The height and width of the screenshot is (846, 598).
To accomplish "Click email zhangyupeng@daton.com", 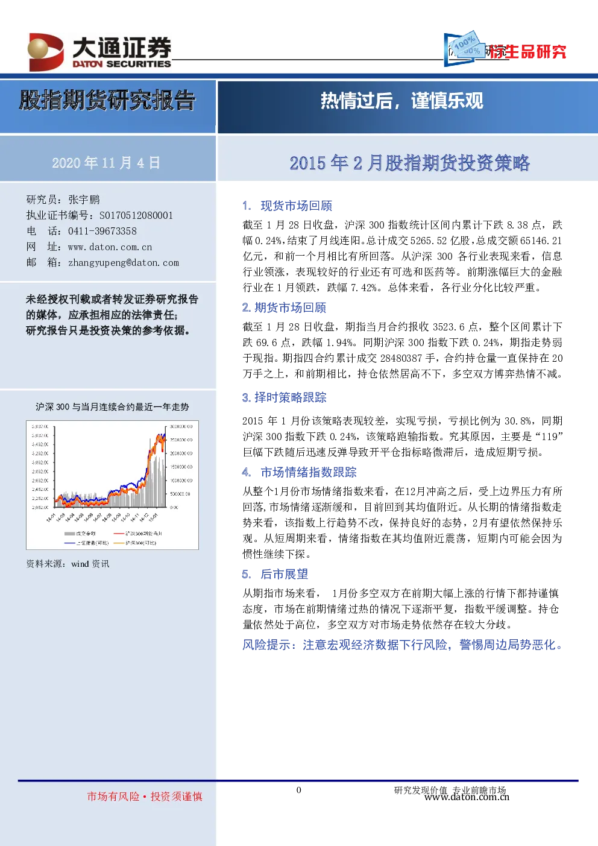I will [124, 263].
